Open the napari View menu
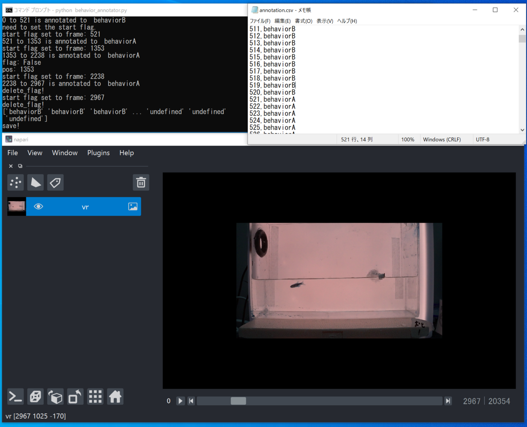Viewport: 527px width, 427px height. coord(35,152)
